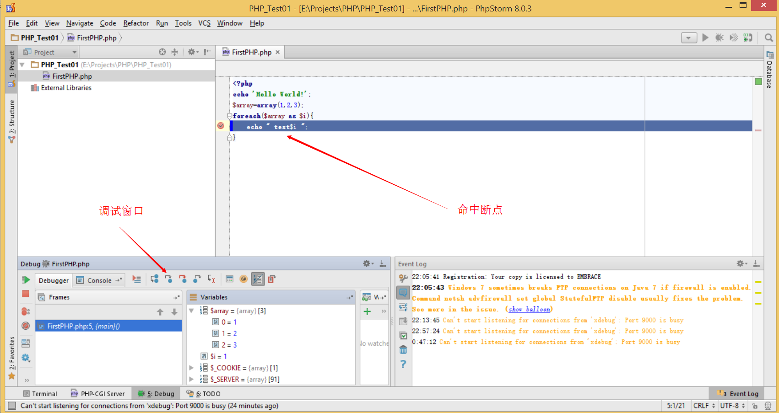
Task: Open the run configuration dropdown
Action: pos(689,38)
